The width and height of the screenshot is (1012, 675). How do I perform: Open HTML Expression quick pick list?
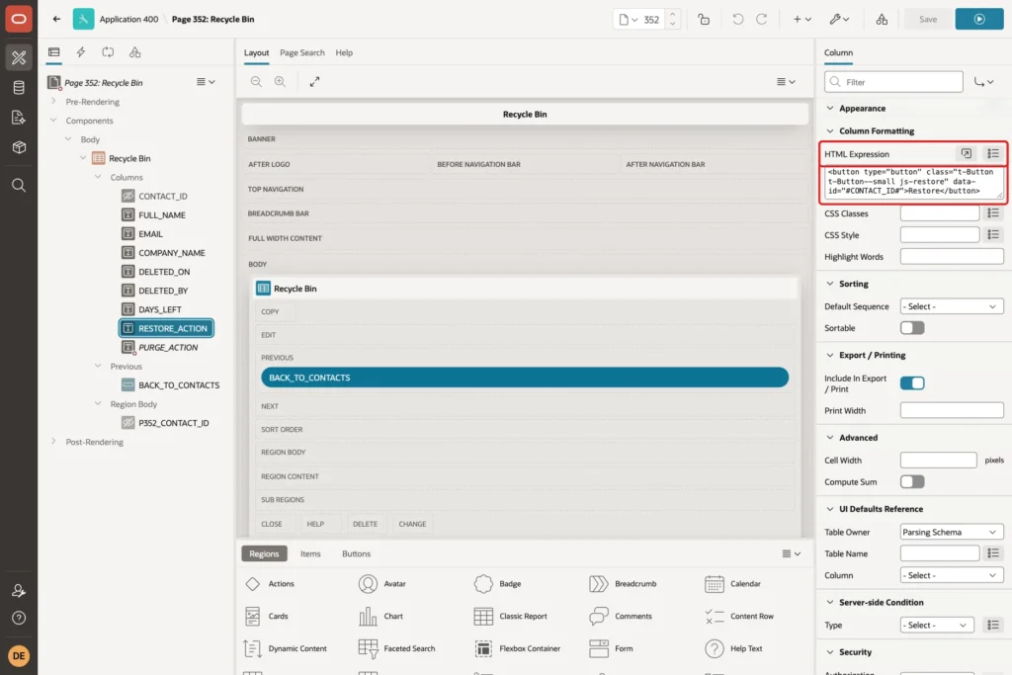(993, 153)
